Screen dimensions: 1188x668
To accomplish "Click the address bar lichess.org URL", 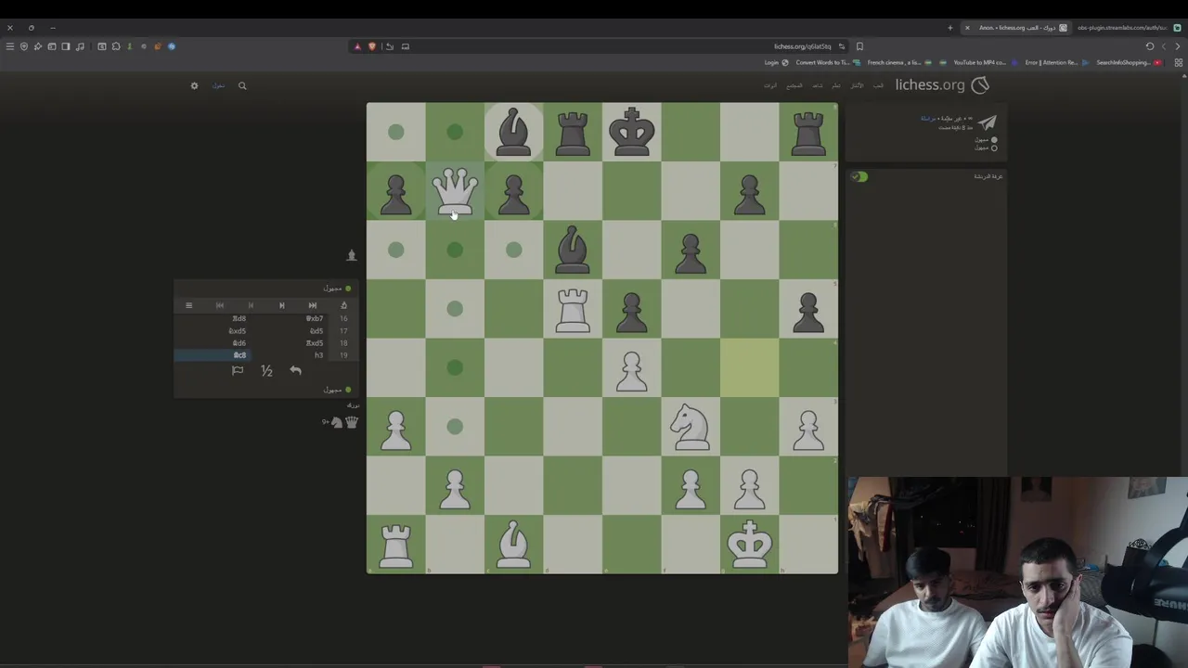I will point(803,46).
